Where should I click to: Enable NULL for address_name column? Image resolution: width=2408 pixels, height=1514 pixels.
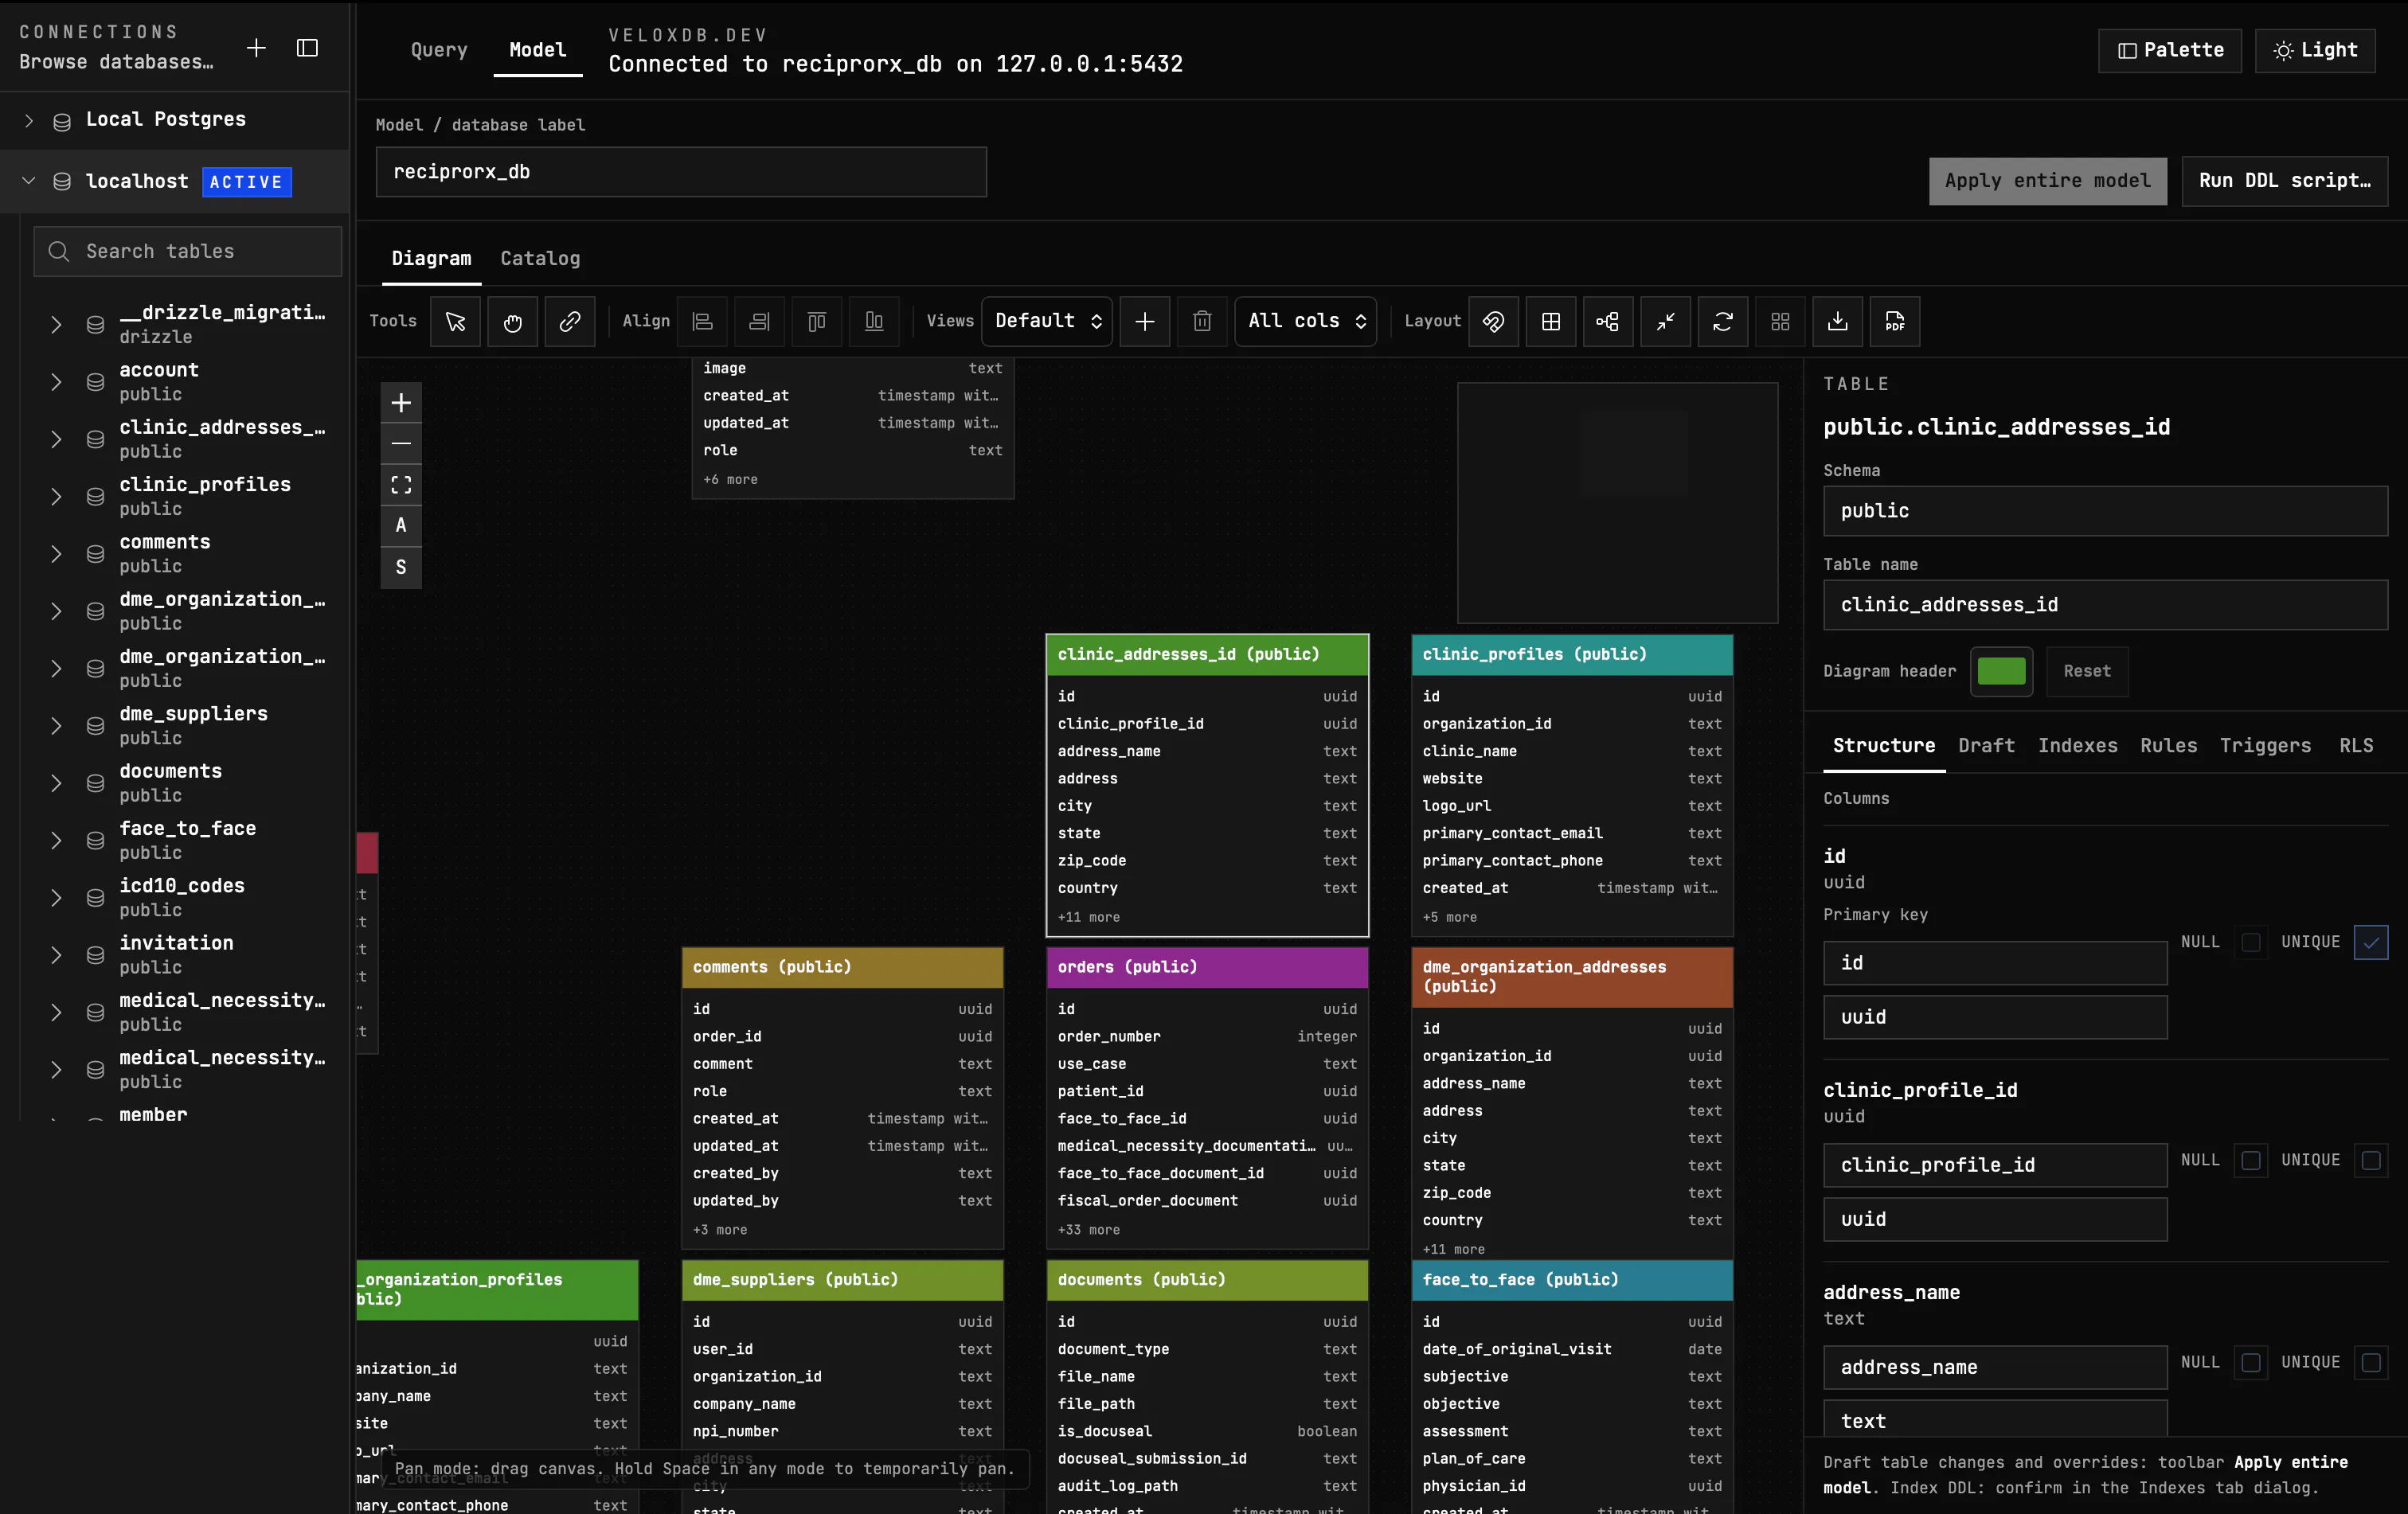(x=2251, y=1362)
